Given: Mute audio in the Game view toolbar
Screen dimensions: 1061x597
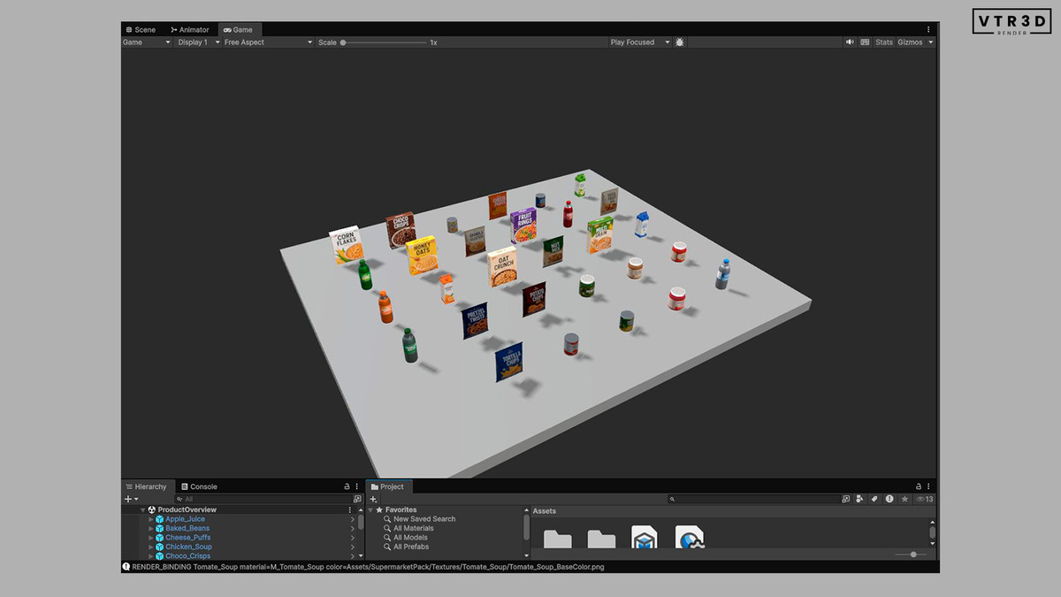Looking at the screenshot, I should pyautogui.click(x=850, y=42).
